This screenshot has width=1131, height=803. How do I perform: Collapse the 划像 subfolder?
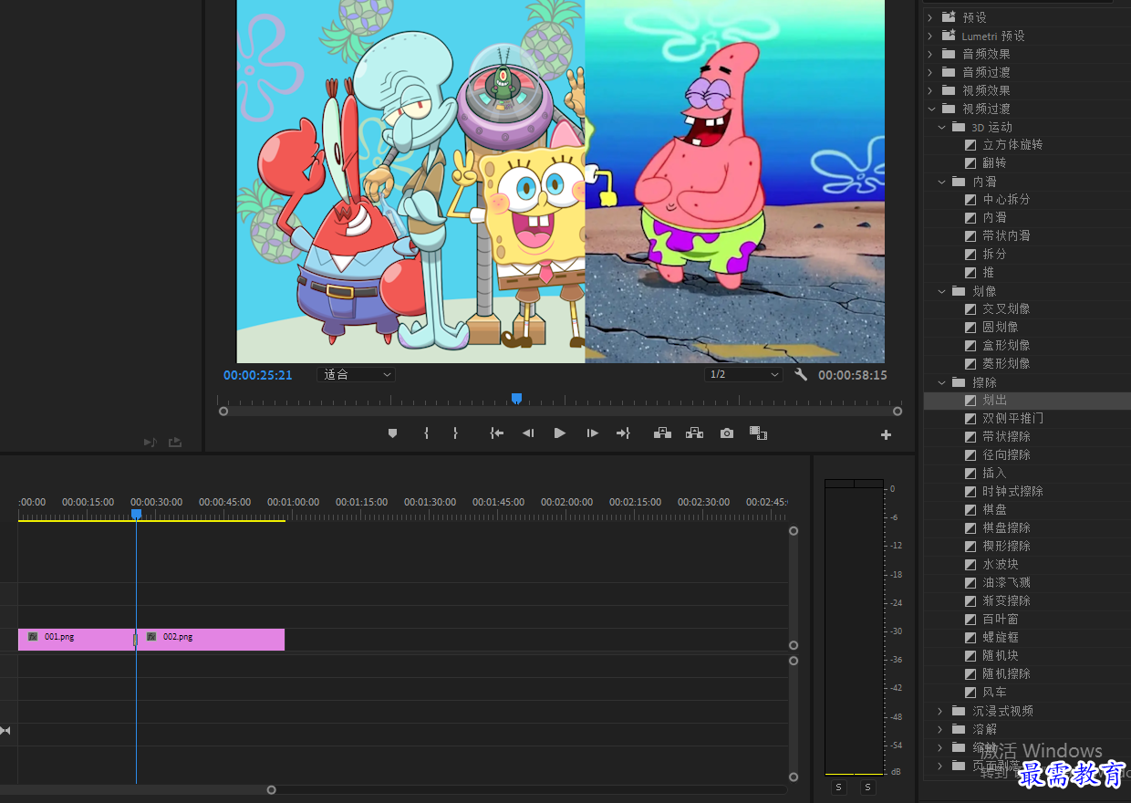[x=942, y=291]
